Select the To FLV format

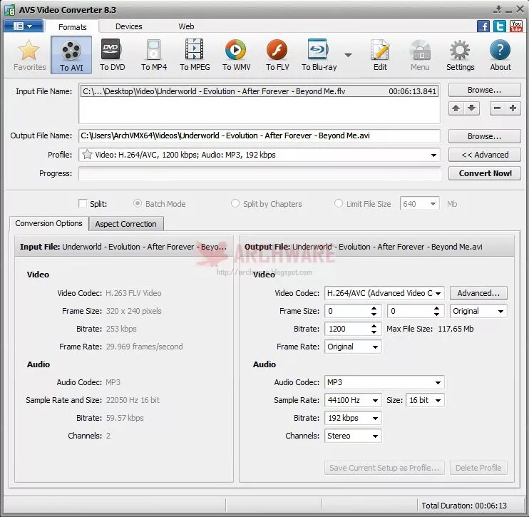pos(277,55)
